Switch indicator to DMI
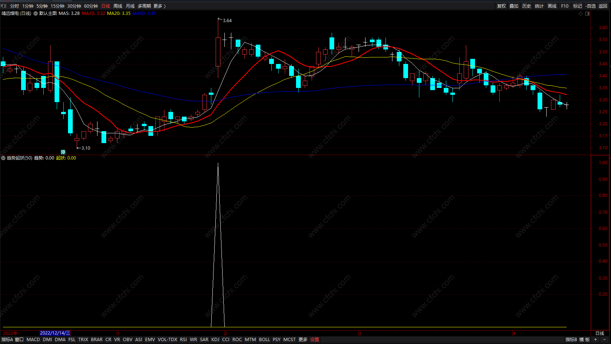Viewport: 611px width, 344px height. click(47, 340)
